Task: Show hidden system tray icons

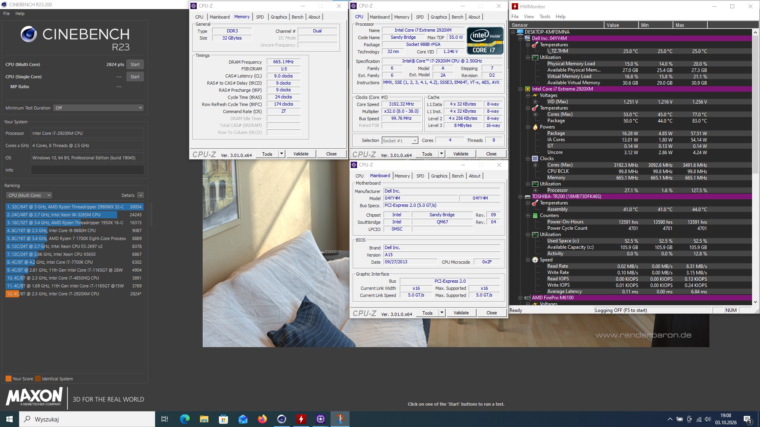Action: click(x=670, y=419)
